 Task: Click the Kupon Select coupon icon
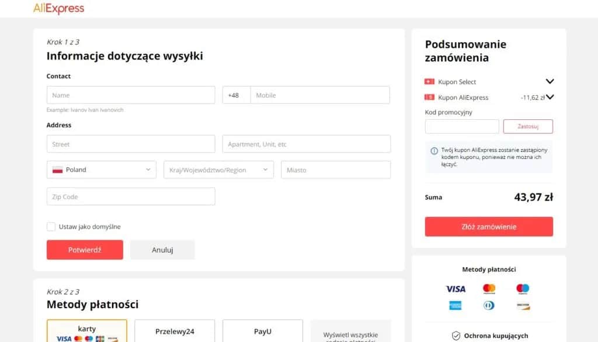pyautogui.click(x=430, y=82)
